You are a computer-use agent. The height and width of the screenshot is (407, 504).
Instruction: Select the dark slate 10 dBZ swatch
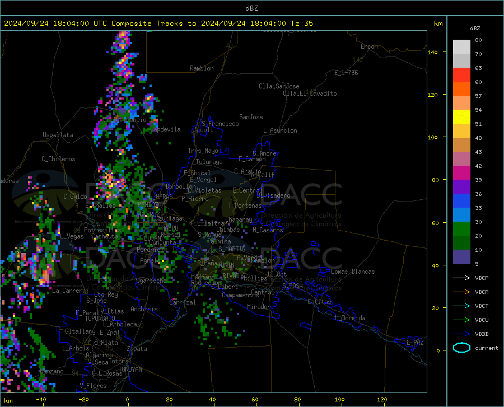point(461,257)
